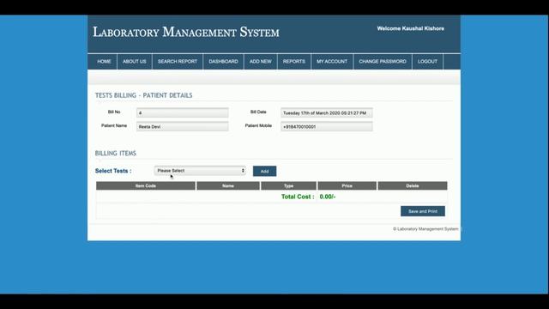Click the Tests Billing - Patient Details heading
549x309 pixels.
pos(143,95)
